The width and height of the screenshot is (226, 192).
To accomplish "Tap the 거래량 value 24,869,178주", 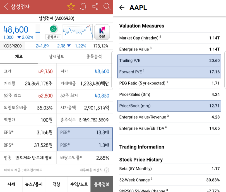I will tap(39, 83).
